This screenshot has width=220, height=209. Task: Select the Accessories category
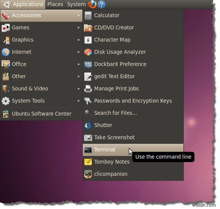point(41,15)
